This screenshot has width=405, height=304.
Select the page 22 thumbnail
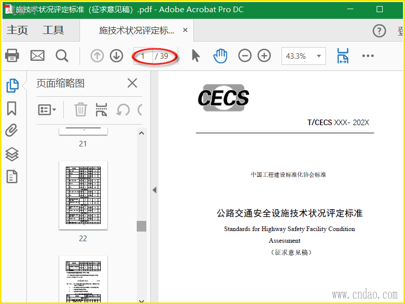point(83,195)
